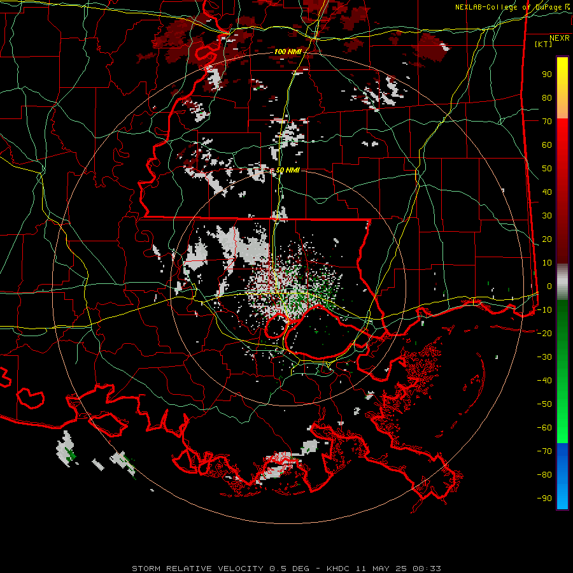Click the blue bottom segment of the color bar
The image size is (573, 573).
(562, 476)
